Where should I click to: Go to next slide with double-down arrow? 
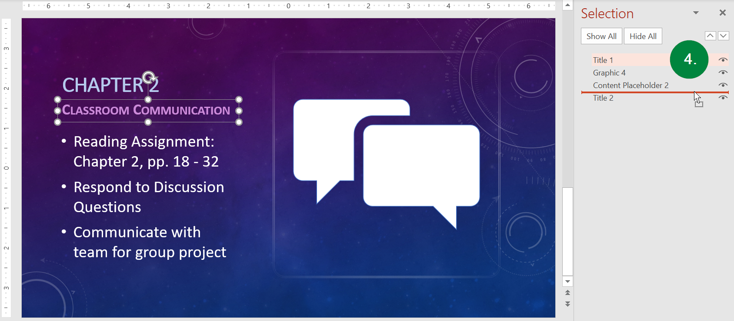coord(567,304)
